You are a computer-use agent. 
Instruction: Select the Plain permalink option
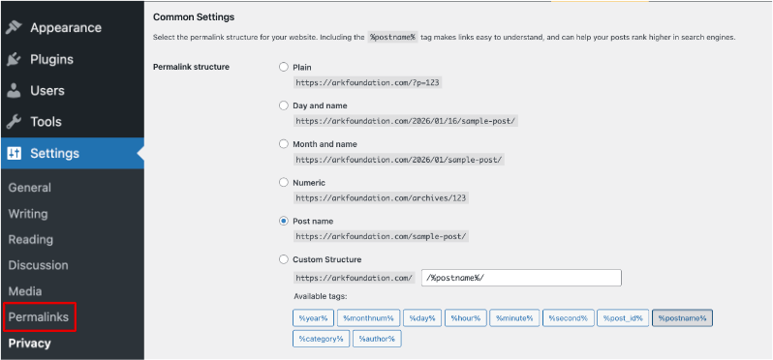coord(284,67)
